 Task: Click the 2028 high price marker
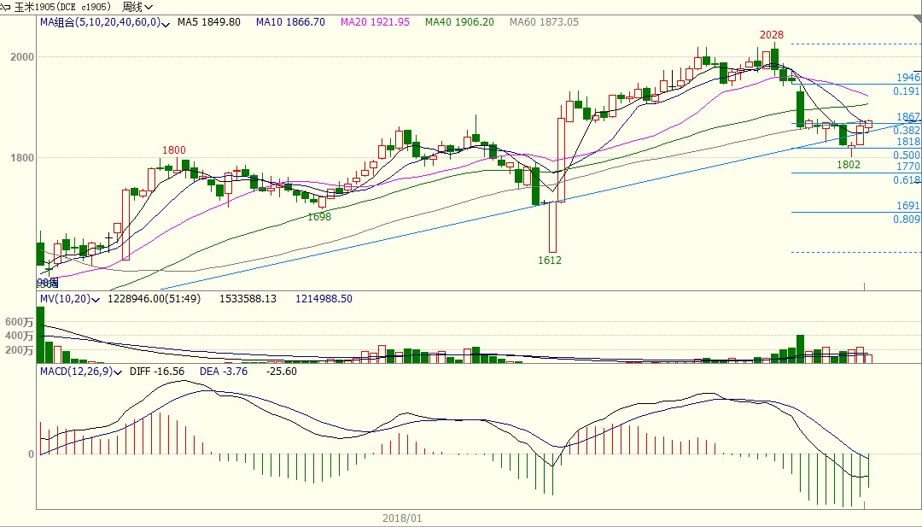[772, 35]
